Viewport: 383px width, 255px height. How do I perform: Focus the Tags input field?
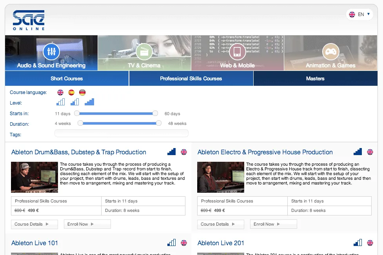pyautogui.click(x=122, y=133)
